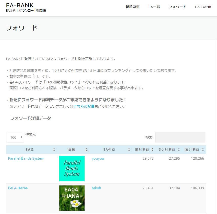Sort by EA名 column arrows

[x=54, y=150]
